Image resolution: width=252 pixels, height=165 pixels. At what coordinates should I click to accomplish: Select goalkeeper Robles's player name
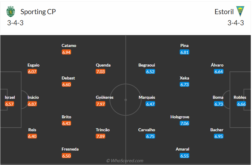click(240, 97)
